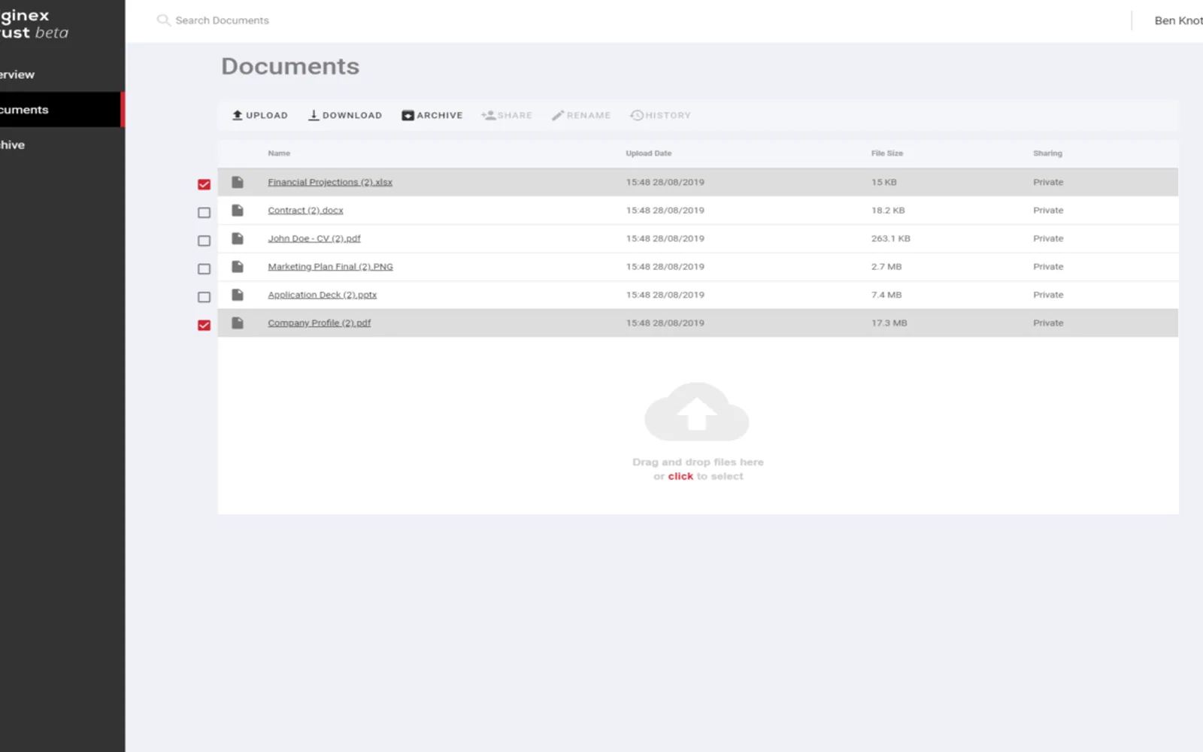Click file icon for John Doe - CV (2).pdf
Screen dimensions: 1203x752
point(238,238)
